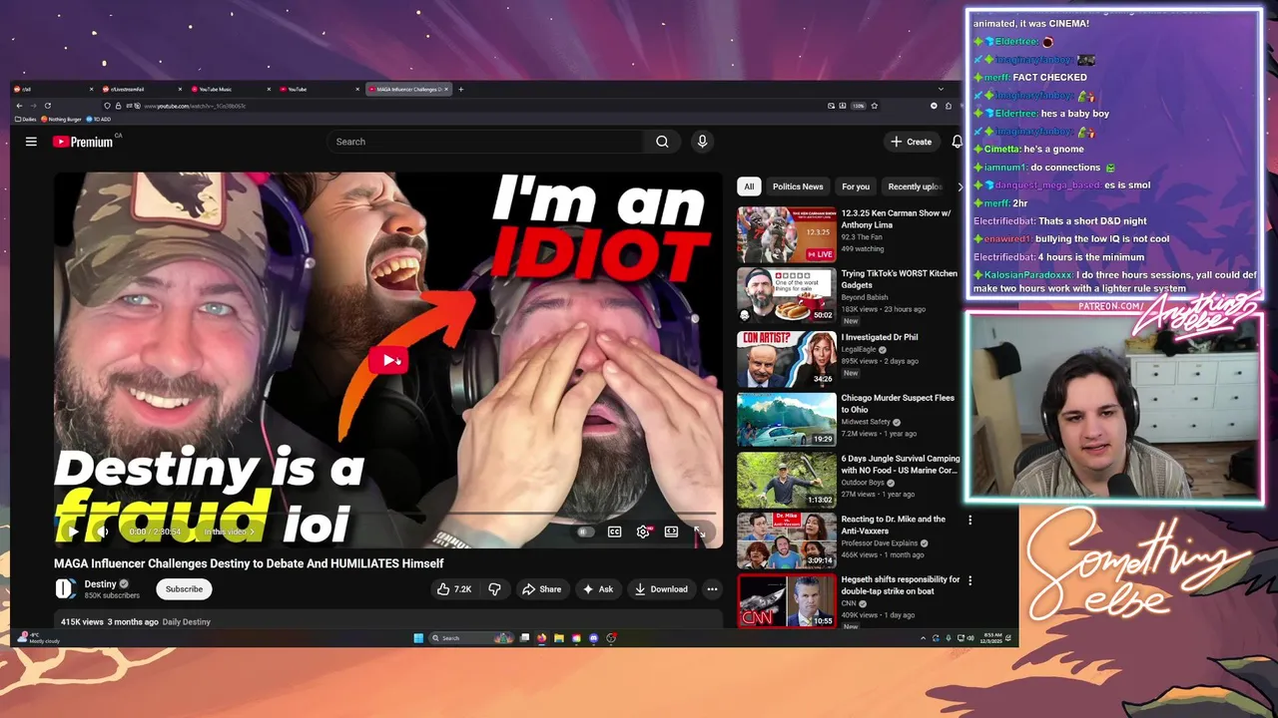Open the Ask AI button
Image resolution: width=1278 pixels, height=718 pixels.
pyautogui.click(x=598, y=589)
